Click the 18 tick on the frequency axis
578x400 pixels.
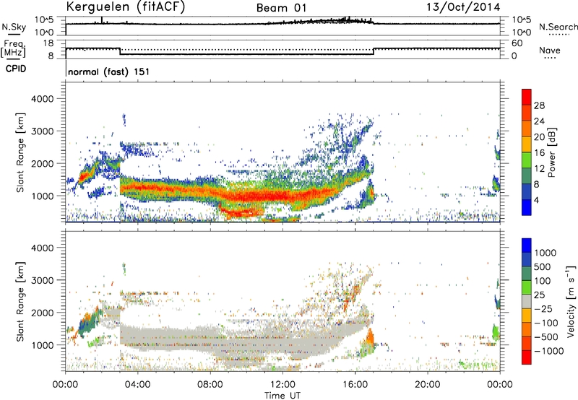(x=48, y=43)
